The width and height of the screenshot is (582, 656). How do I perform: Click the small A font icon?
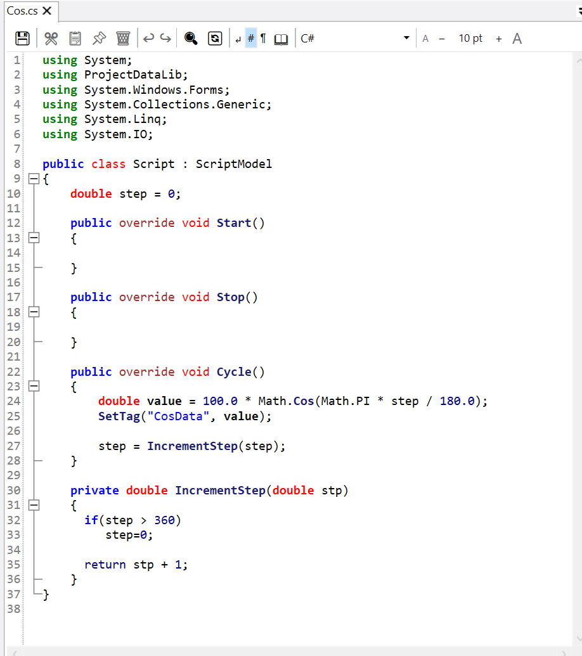pyautogui.click(x=425, y=39)
